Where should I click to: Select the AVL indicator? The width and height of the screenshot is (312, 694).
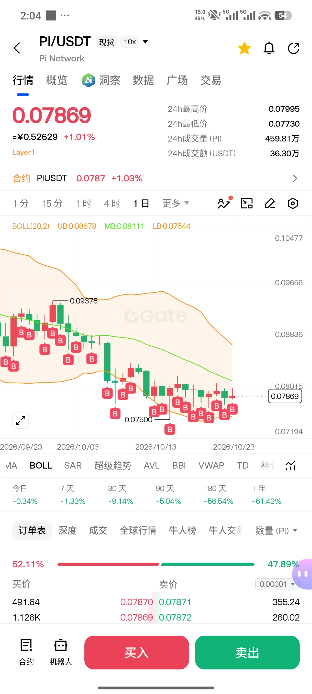tap(152, 465)
